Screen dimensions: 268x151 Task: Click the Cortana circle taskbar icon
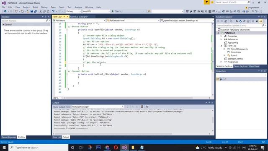[x=72, y=147]
